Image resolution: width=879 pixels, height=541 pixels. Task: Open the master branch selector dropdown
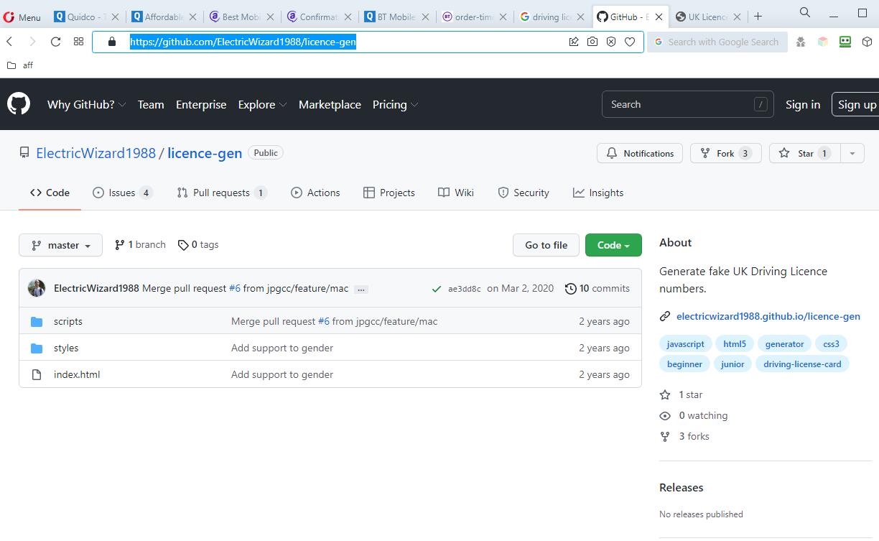tap(60, 245)
